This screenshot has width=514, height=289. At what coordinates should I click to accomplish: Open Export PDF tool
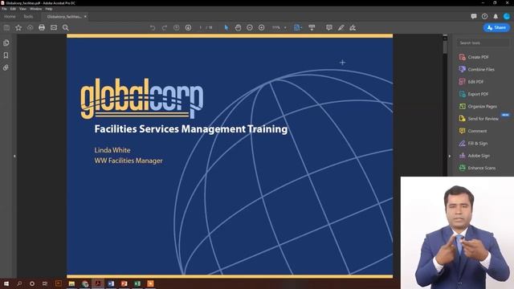(474, 94)
